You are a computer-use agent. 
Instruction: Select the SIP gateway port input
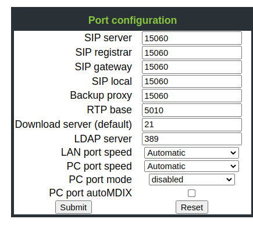192,67
